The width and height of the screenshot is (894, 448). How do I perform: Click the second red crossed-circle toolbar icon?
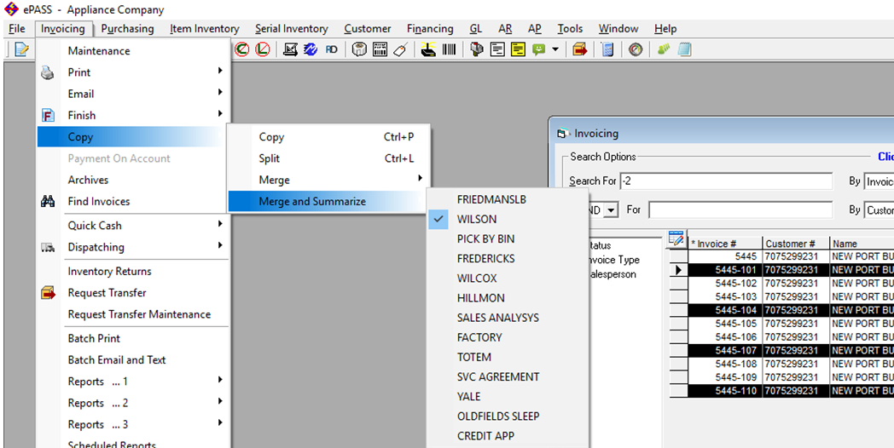tap(262, 49)
